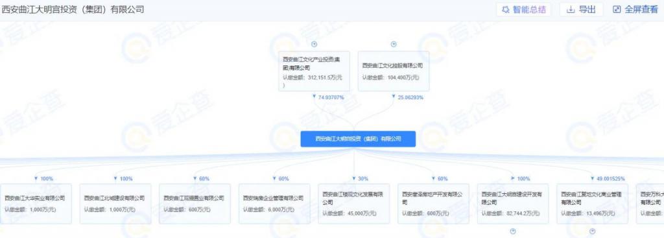Open the 西安曲江文化控股有限公司 shareholder card
The height and width of the screenshot is (238, 664).
pos(394,71)
